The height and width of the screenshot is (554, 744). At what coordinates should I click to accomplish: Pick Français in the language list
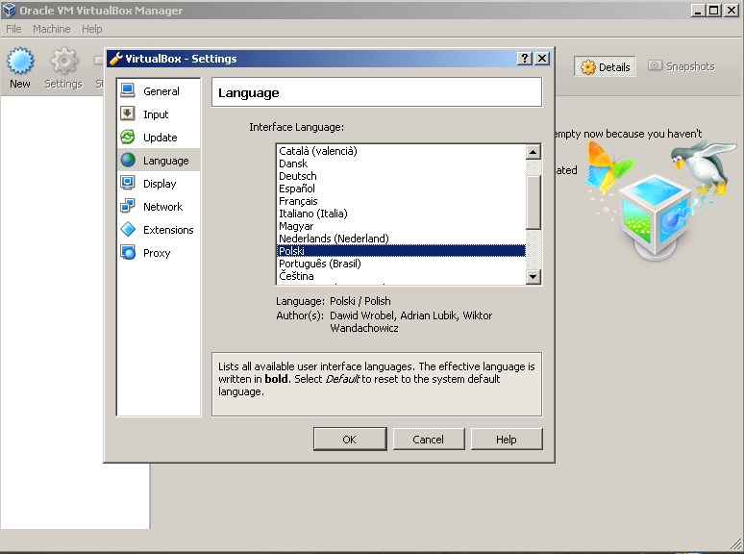(x=401, y=201)
